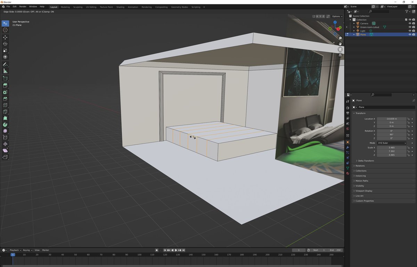This screenshot has width=417, height=267.
Task: Choose the Spin tool
Action: click(x=5, y=125)
